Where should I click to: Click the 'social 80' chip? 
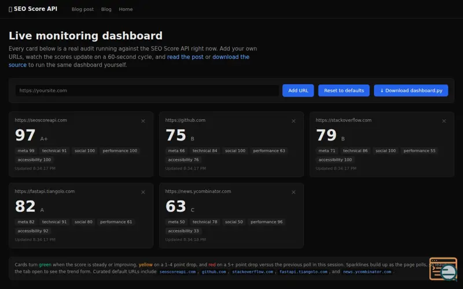83,222
